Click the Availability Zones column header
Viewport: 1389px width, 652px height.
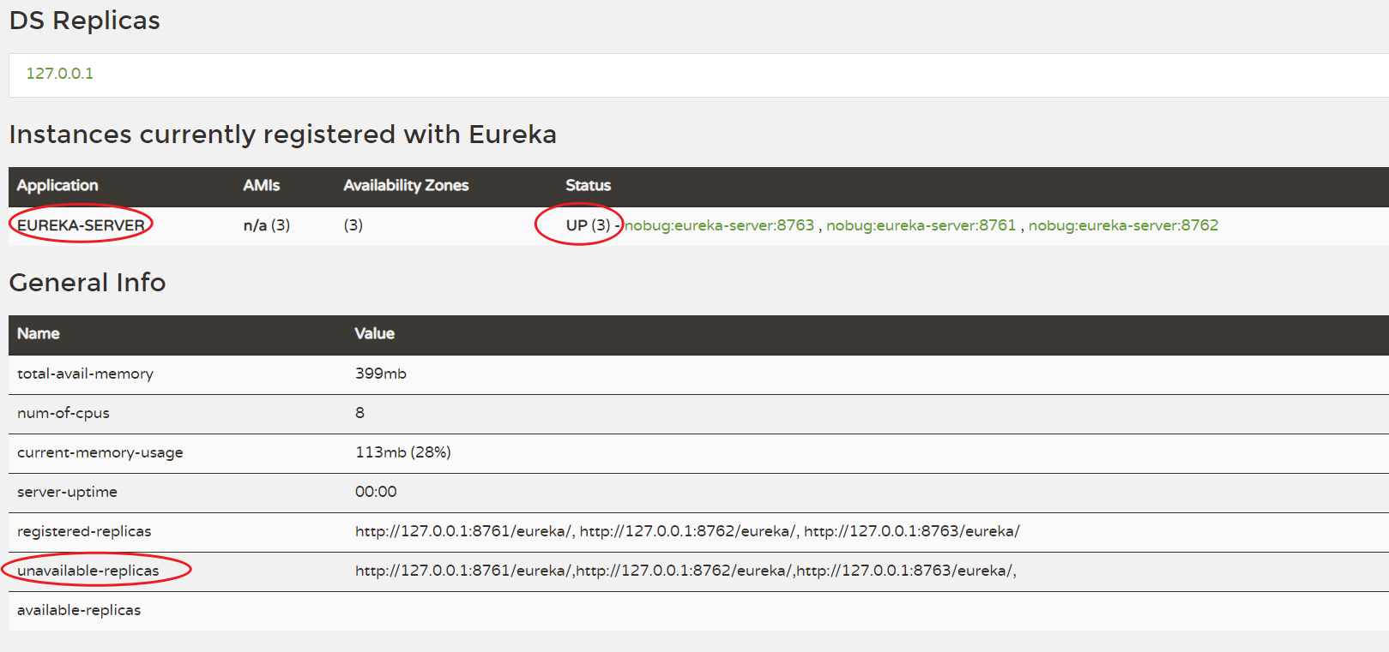pos(406,185)
